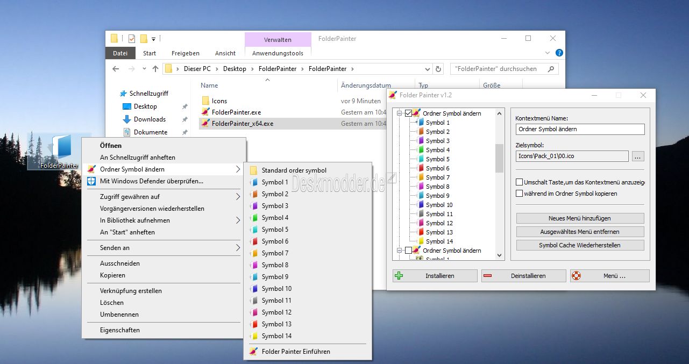Open the Datei tab in Explorer
This screenshot has height=364, width=689.
point(120,53)
